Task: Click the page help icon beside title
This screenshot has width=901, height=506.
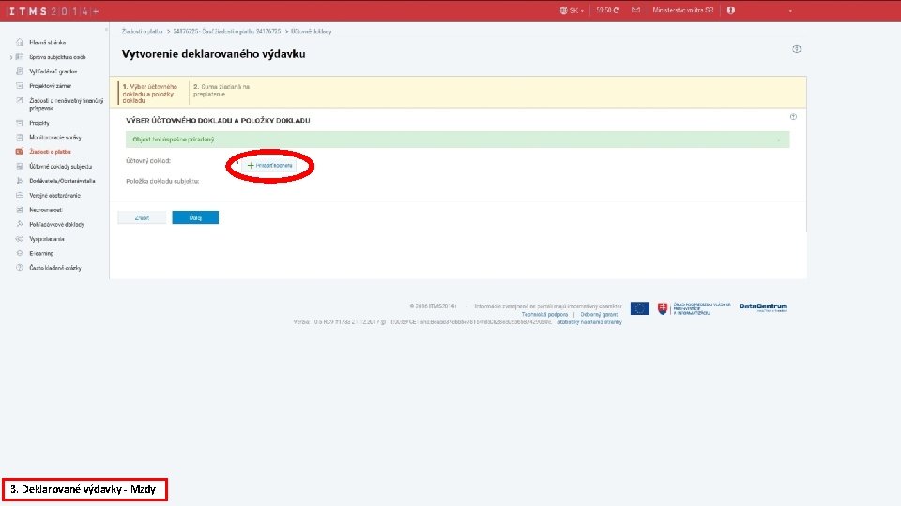Action: point(797,50)
